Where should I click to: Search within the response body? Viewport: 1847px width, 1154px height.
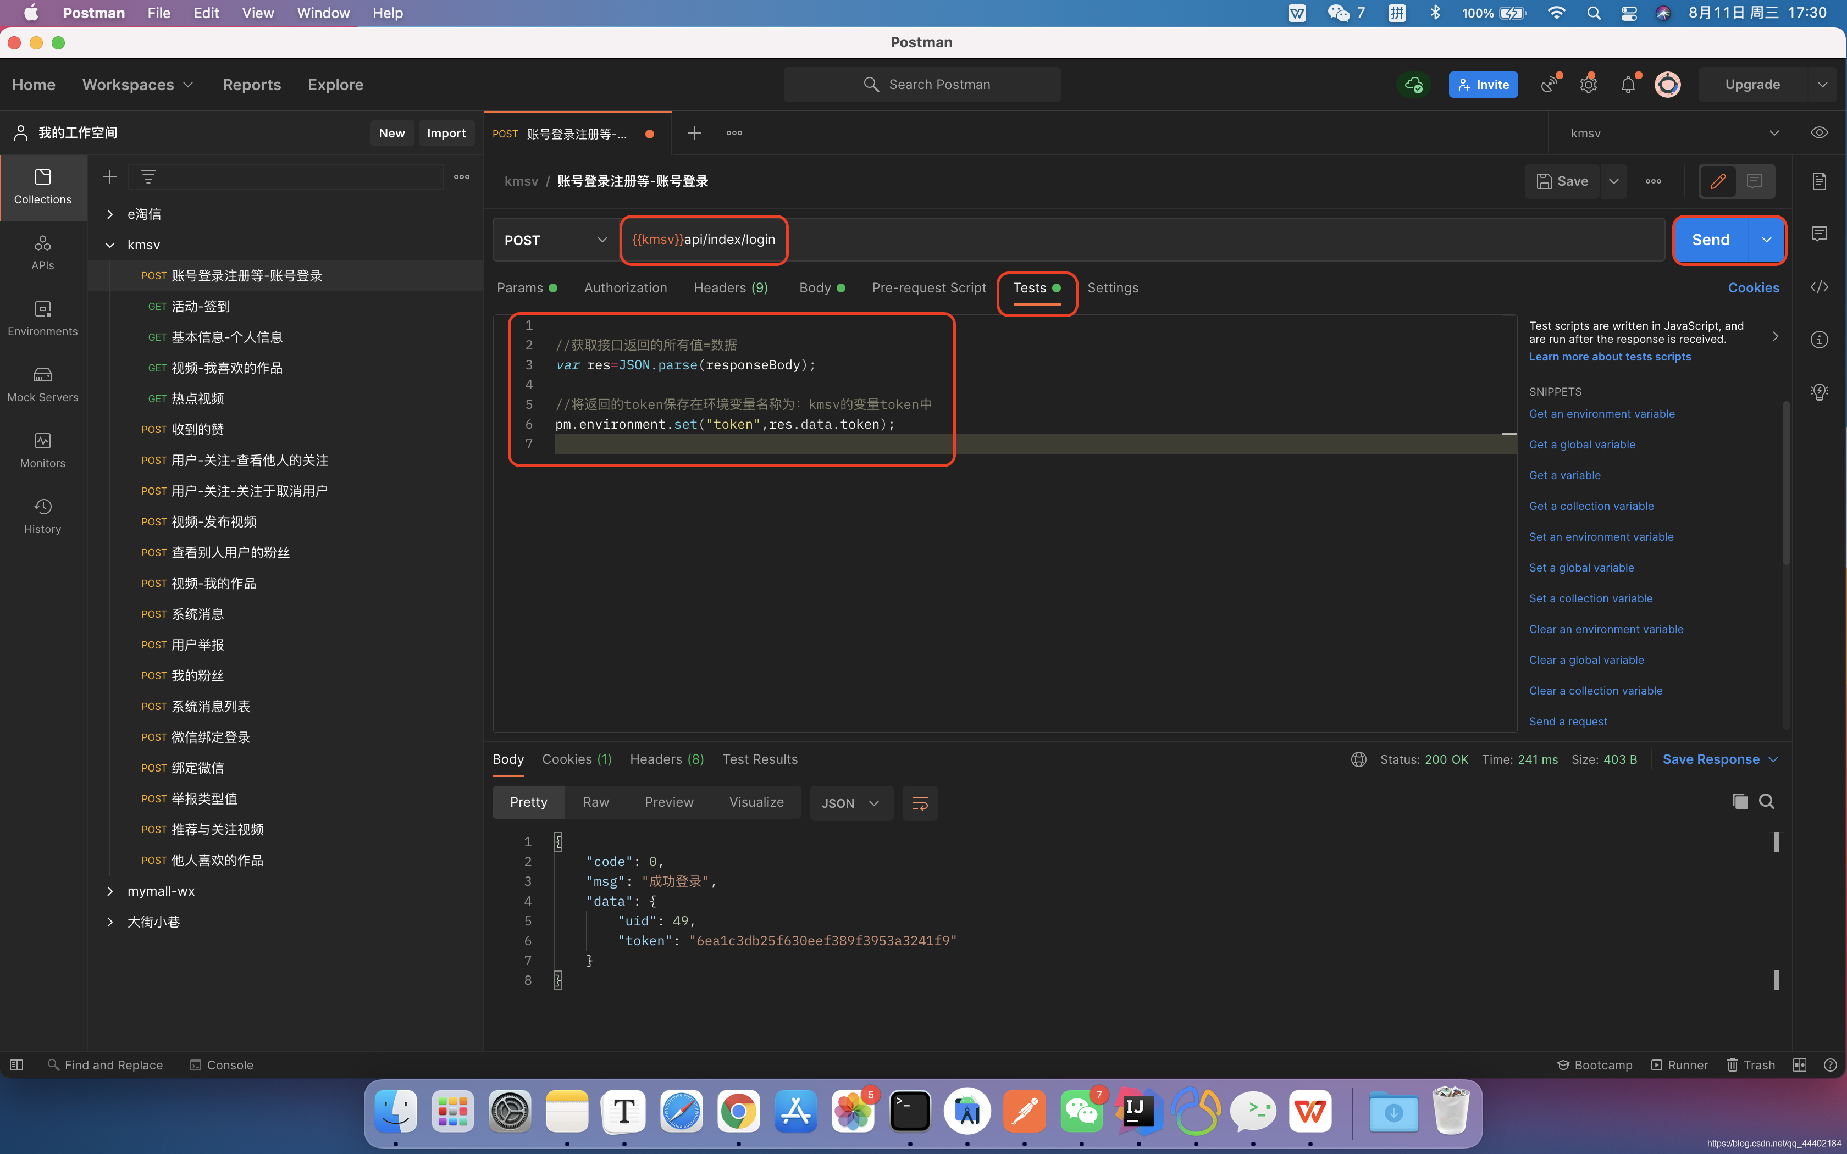[1767, 801]
